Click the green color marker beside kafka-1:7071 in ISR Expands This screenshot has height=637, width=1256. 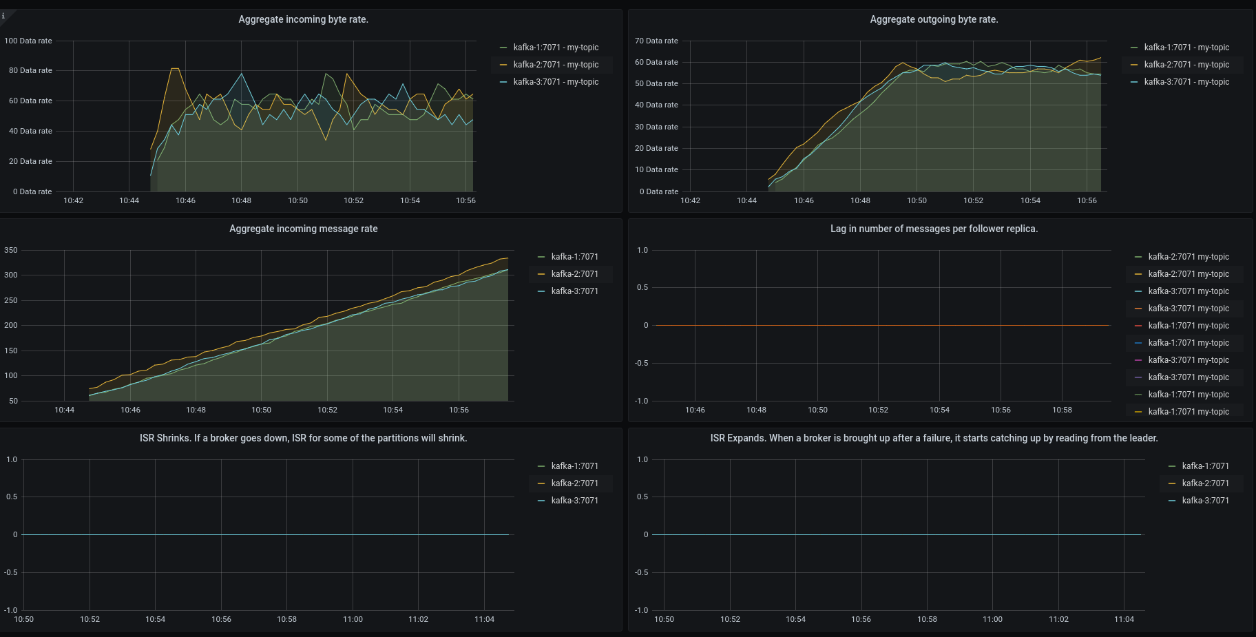point(1173,466)
